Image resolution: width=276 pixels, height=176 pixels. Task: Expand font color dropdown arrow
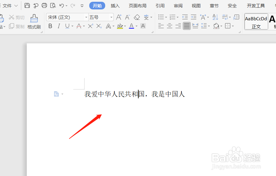(137, 26)
